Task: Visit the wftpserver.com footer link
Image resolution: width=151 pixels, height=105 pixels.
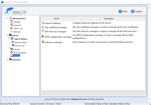Action: pos(79,99)
